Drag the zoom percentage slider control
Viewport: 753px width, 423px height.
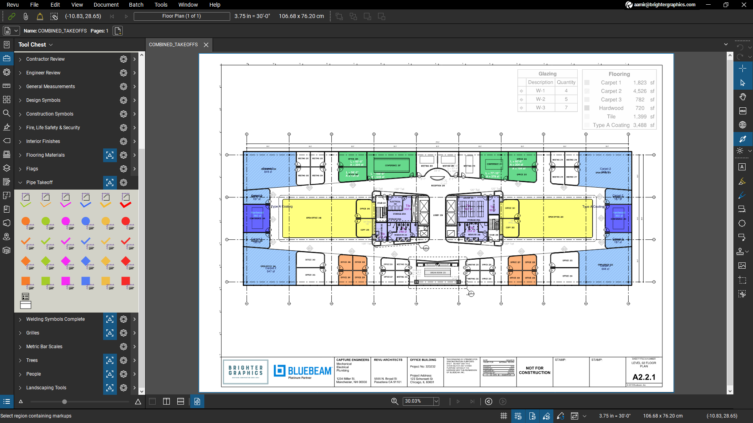click(64, 401)
